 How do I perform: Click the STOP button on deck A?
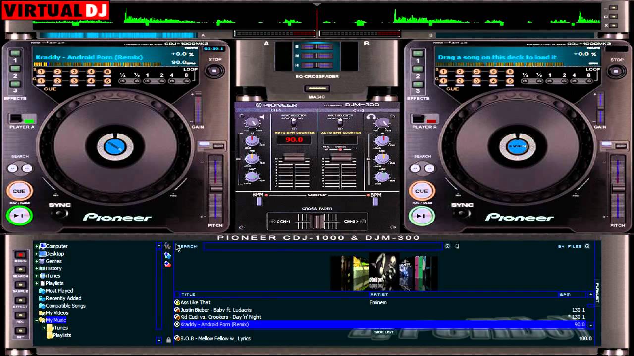point(214,71)
